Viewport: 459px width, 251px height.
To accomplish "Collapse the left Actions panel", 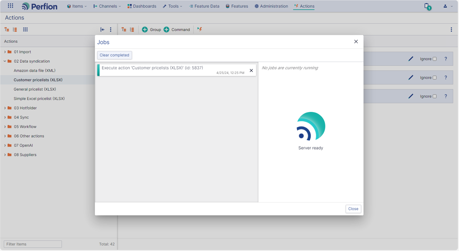I will [102, 29].
